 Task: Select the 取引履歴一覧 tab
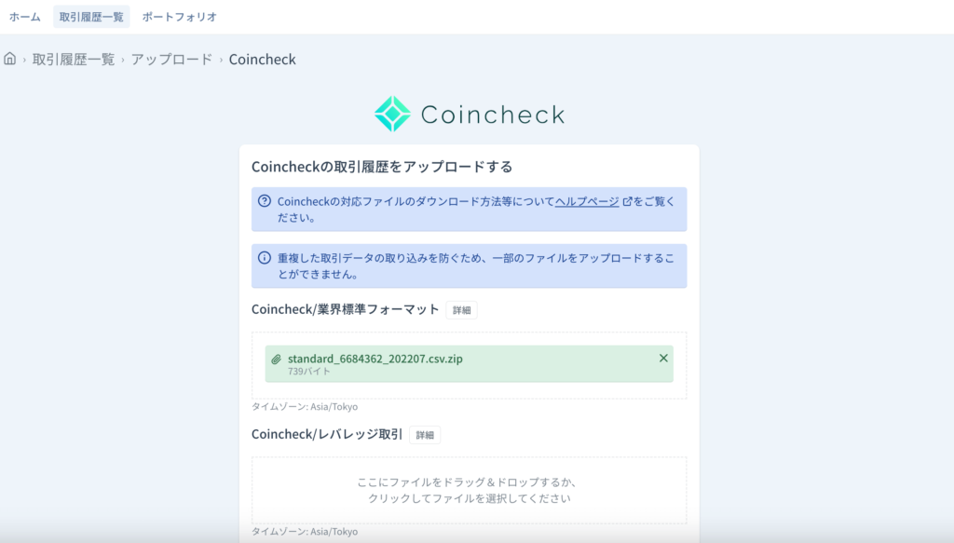[91, 17]
